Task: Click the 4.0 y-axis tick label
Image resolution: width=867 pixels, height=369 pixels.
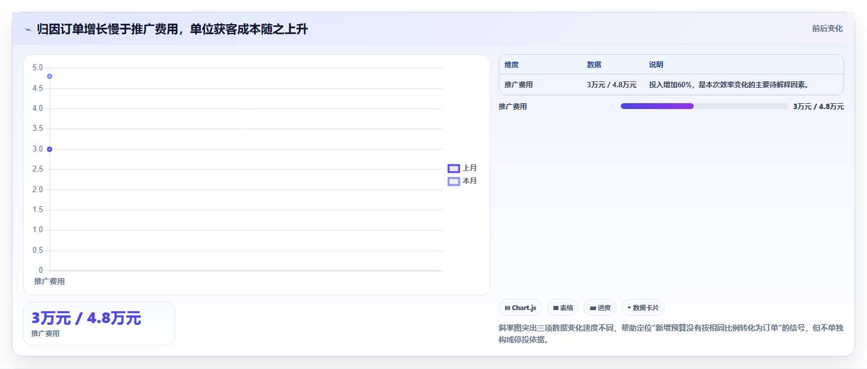Action: (38, 108)
